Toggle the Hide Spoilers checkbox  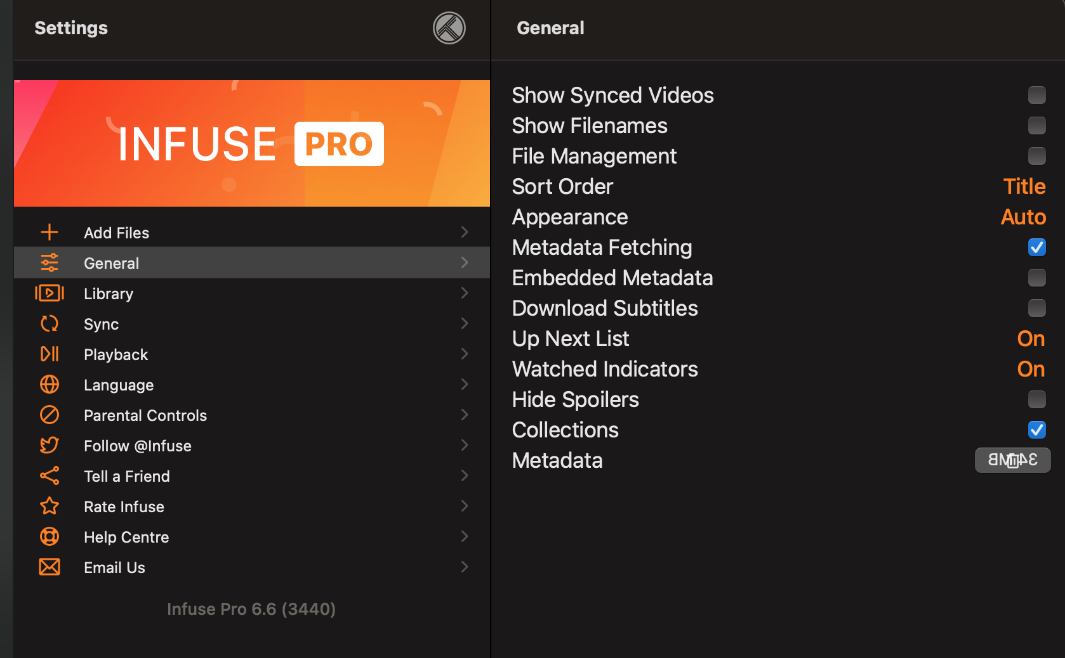[x=1036, y=399]
